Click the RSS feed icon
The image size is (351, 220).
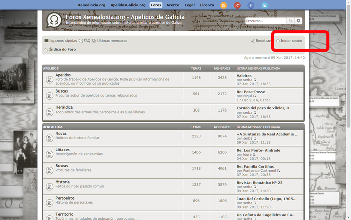224,5
